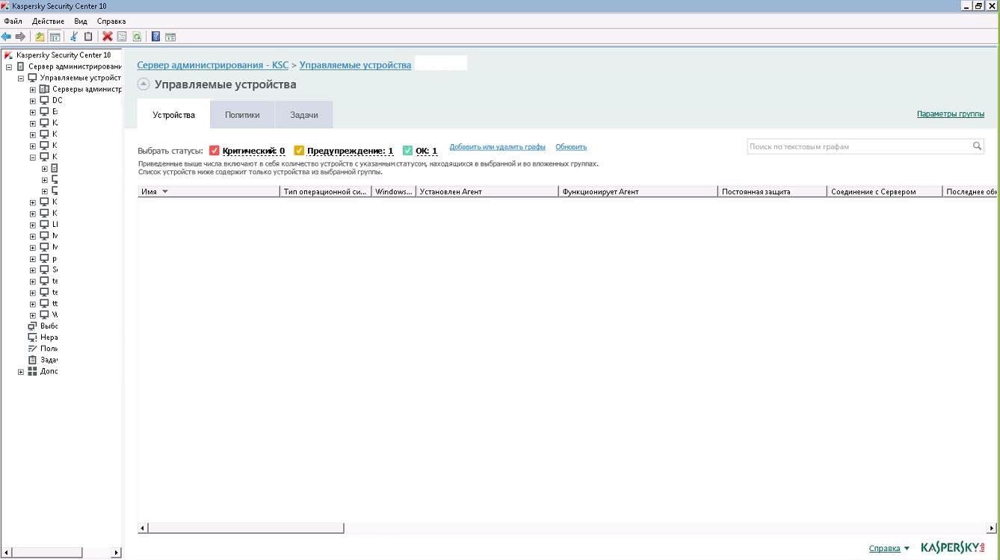The height and width of the screenshot is (560, 1000).
Task: Open the Параметры группы link
Action: coord(951,114)
